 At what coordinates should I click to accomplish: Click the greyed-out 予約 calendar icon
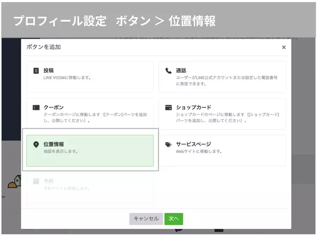[x=36, y=181]
